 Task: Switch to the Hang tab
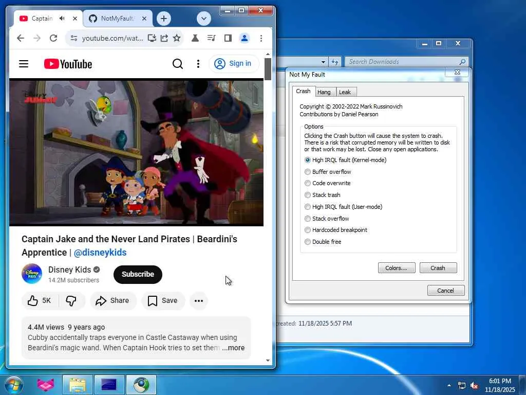324,92
